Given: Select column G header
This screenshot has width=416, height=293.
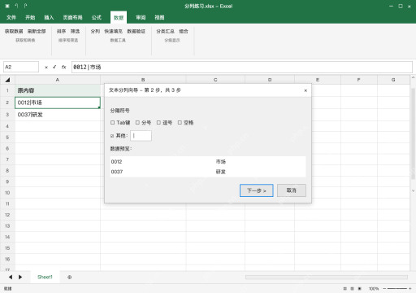Looking at the screenshot, I should point(393,80).
